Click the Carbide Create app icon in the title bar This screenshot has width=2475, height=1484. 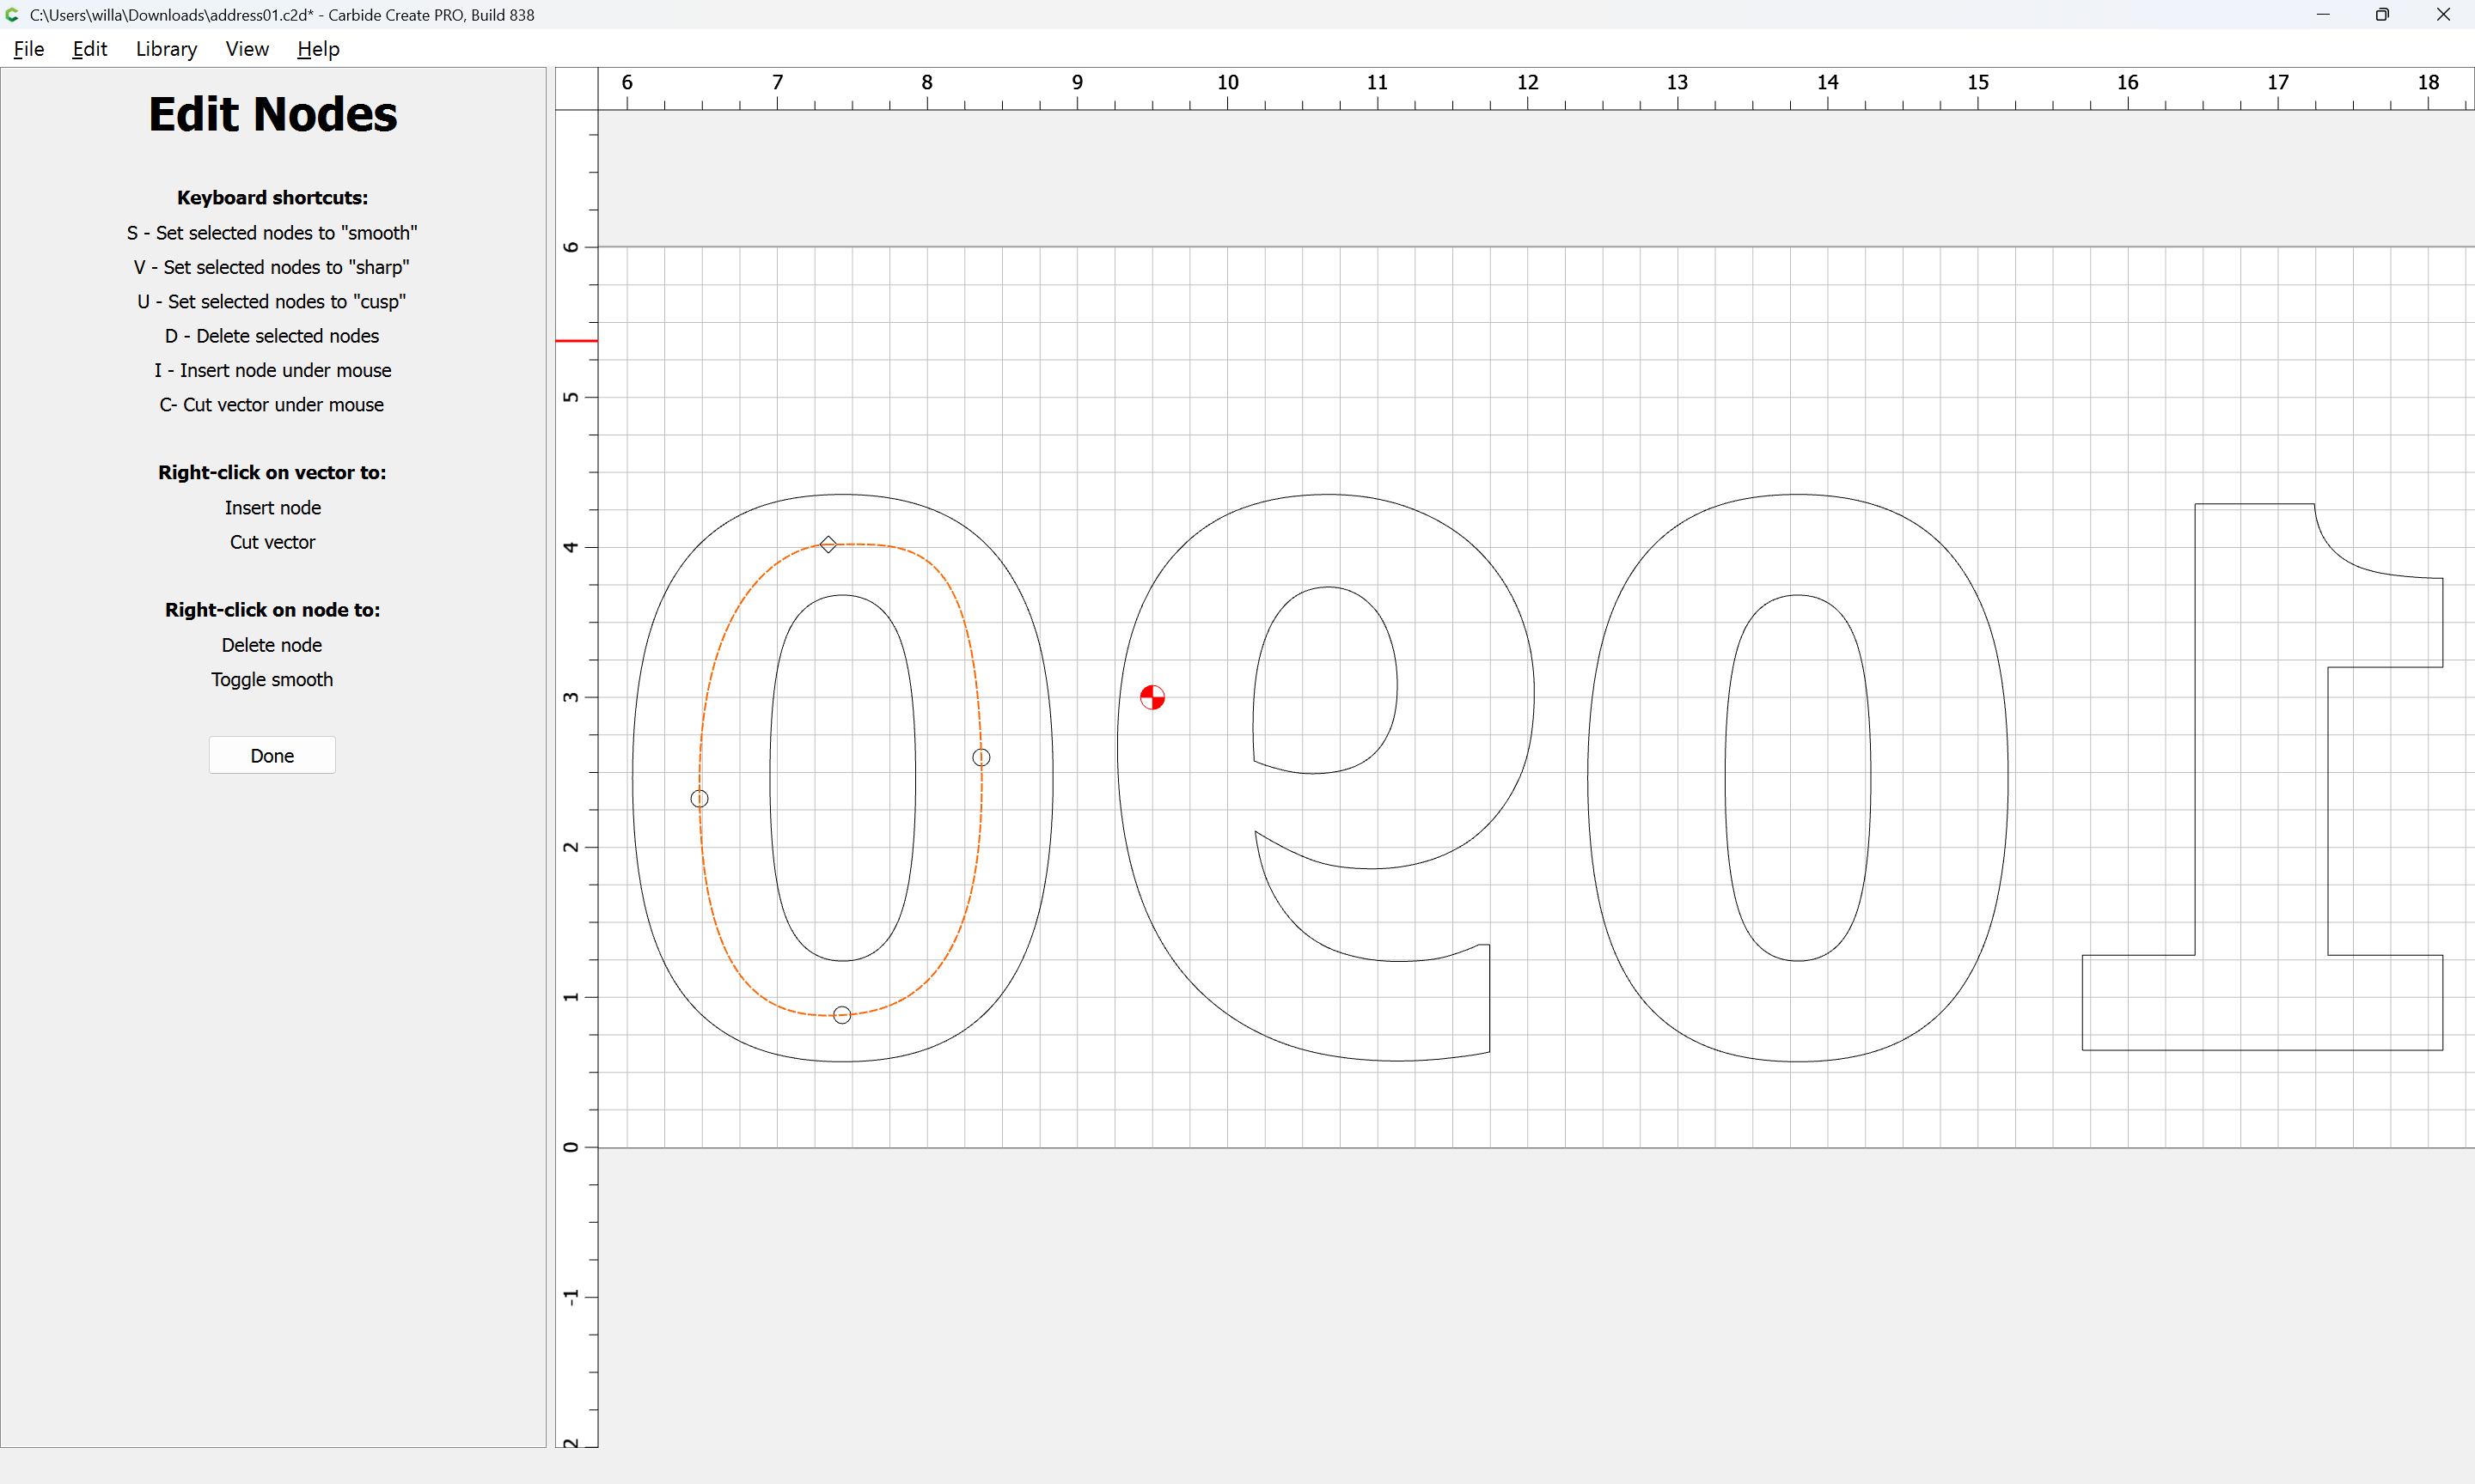[12, 15]
